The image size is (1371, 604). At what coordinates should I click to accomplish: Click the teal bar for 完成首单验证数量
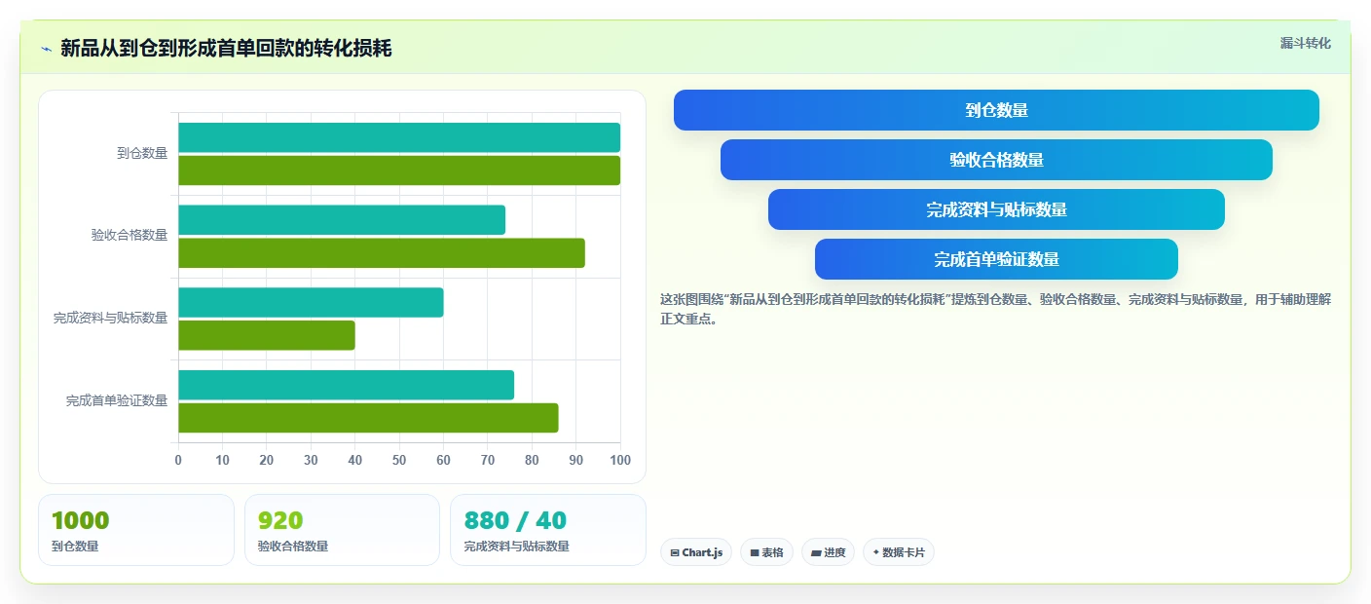(346, 385)
